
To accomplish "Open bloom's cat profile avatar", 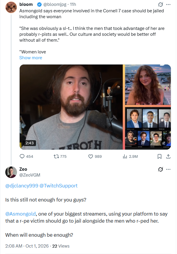I will 11,7.
